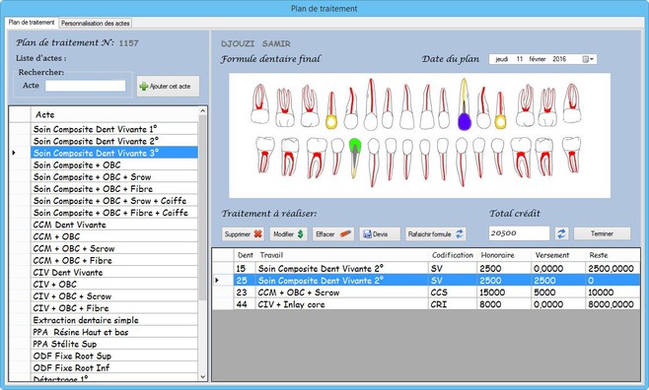649x390 pixels.
Task: Click the blue refresh icon beside Total crédit
Action: [561, 233]
